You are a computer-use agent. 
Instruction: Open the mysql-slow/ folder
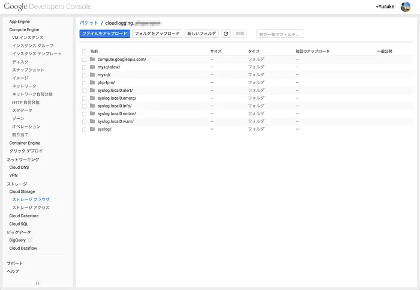(x=109, y=67)
